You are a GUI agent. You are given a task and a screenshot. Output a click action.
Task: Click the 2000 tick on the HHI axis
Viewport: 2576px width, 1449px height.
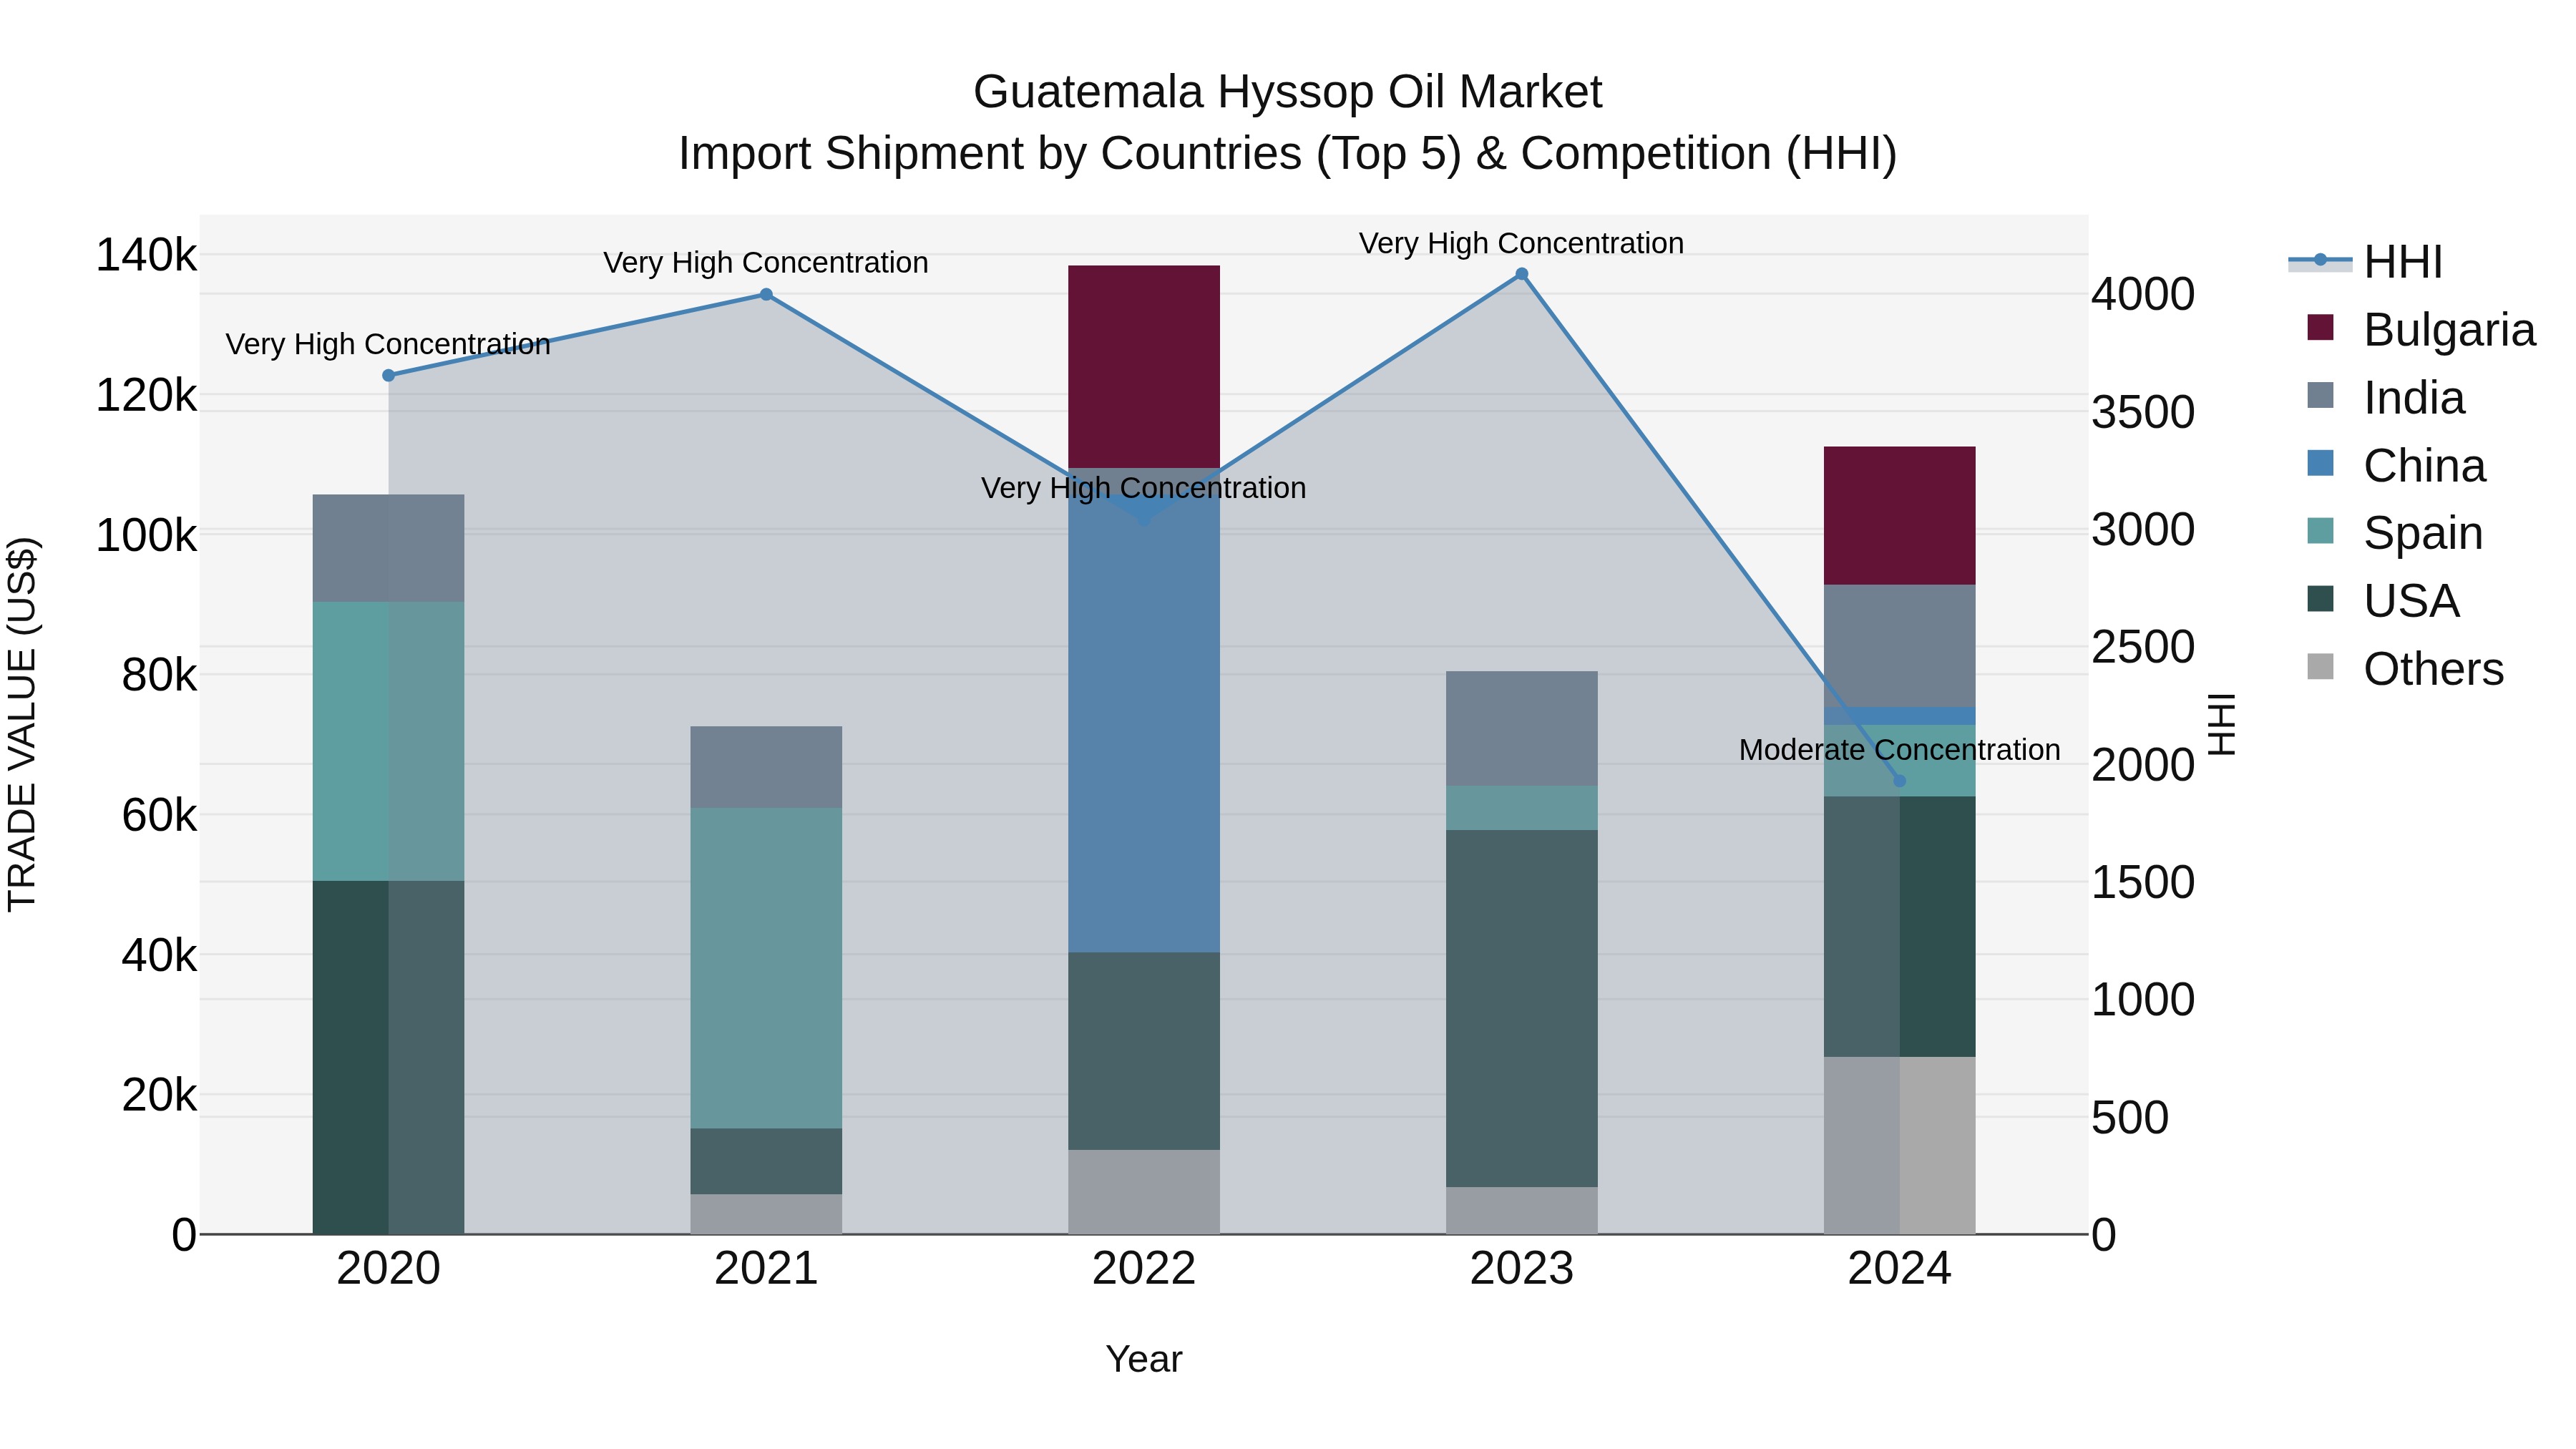click(x=2144, y=765)
